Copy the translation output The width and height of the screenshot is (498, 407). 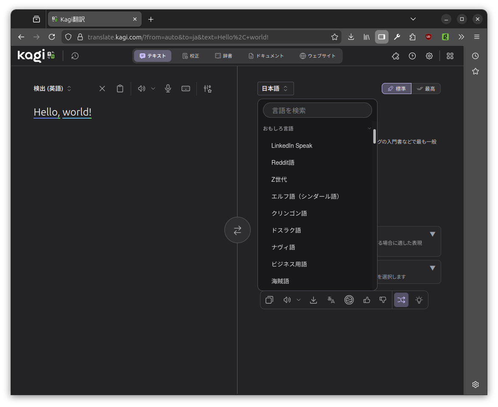pyautogui.click(x=269, y=300)
